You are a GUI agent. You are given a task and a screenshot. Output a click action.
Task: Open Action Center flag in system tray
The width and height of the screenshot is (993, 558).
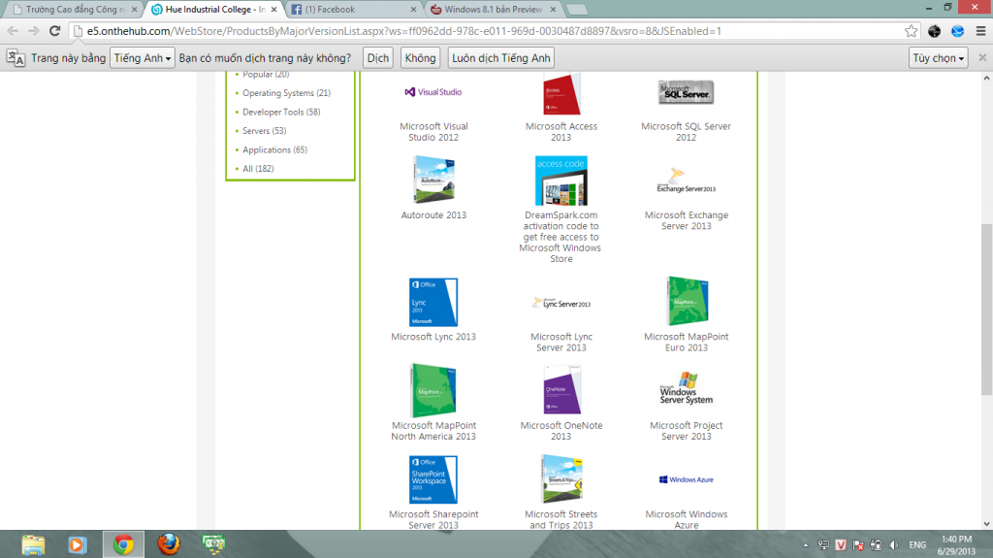858,544
